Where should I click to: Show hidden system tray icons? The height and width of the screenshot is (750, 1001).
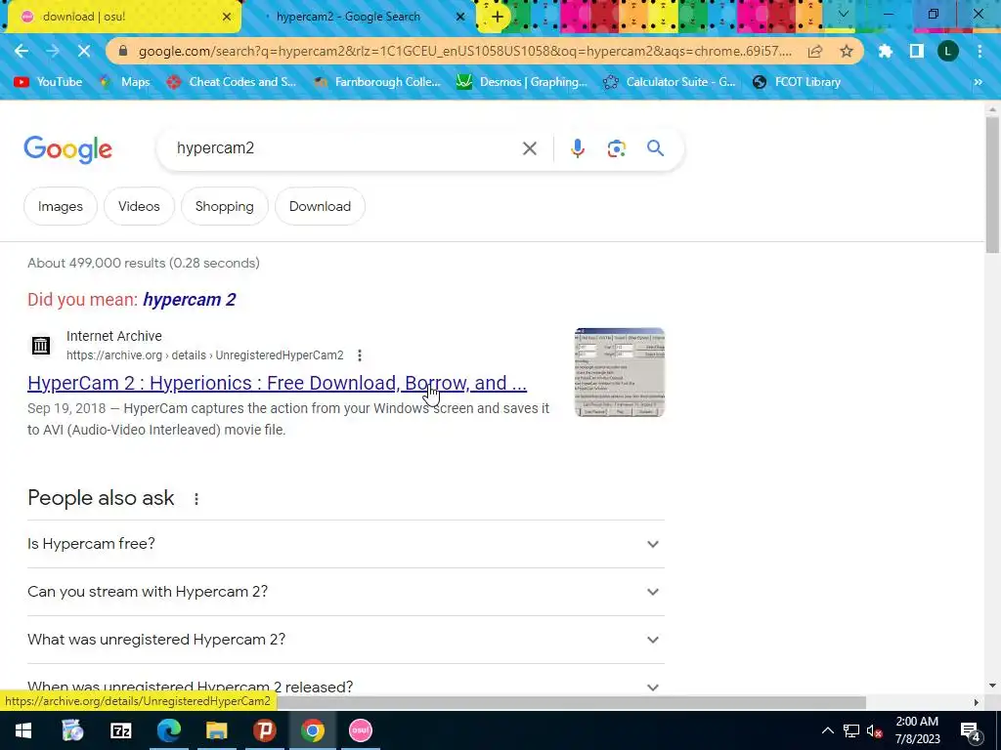[x=827, y=730]
